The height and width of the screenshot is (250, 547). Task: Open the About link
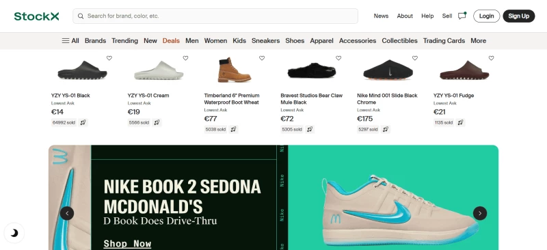405,16
